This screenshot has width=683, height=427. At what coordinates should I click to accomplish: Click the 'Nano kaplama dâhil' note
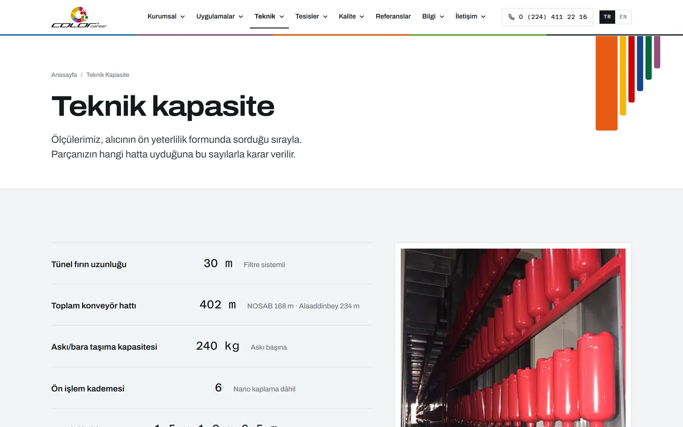pos(264,389)
